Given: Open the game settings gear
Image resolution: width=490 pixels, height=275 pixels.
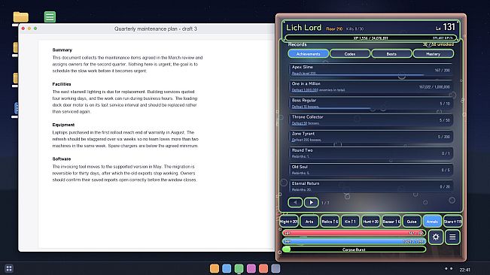Looking at the screenshot, I should tap(436, 237).
